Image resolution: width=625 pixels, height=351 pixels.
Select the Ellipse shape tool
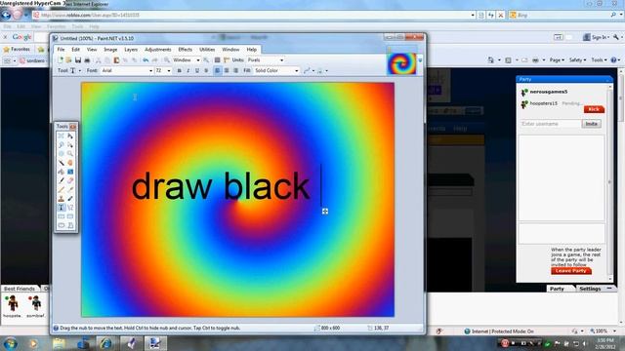tap(61, 225)
